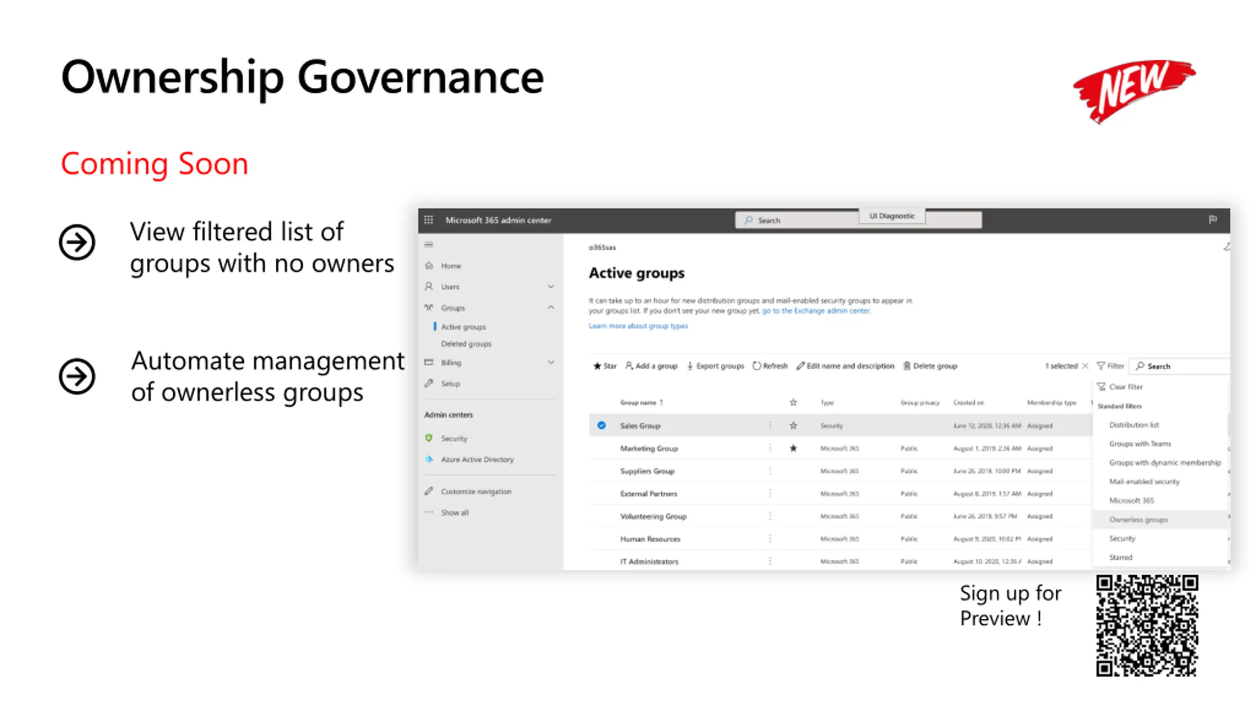Viewport: 1256px width, 706px height.
Task: Toggle the sidebar hamburger menu icon
Action: 428,244
